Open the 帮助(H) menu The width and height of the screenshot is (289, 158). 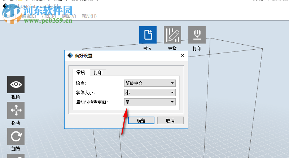point(89,16)
